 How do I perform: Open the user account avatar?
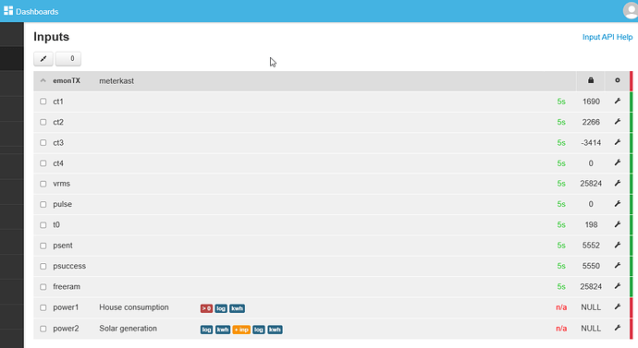point(631,10)
